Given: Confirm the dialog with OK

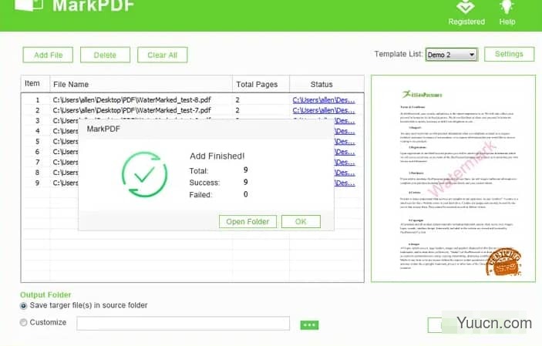Looking at the screenshot, I should click(x=301, y=222).
